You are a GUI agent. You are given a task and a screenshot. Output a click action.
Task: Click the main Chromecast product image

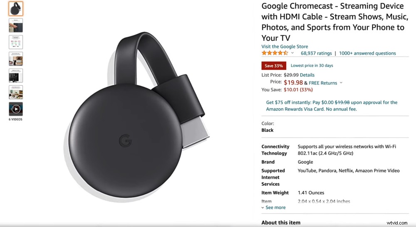click(x=136, y=117)
